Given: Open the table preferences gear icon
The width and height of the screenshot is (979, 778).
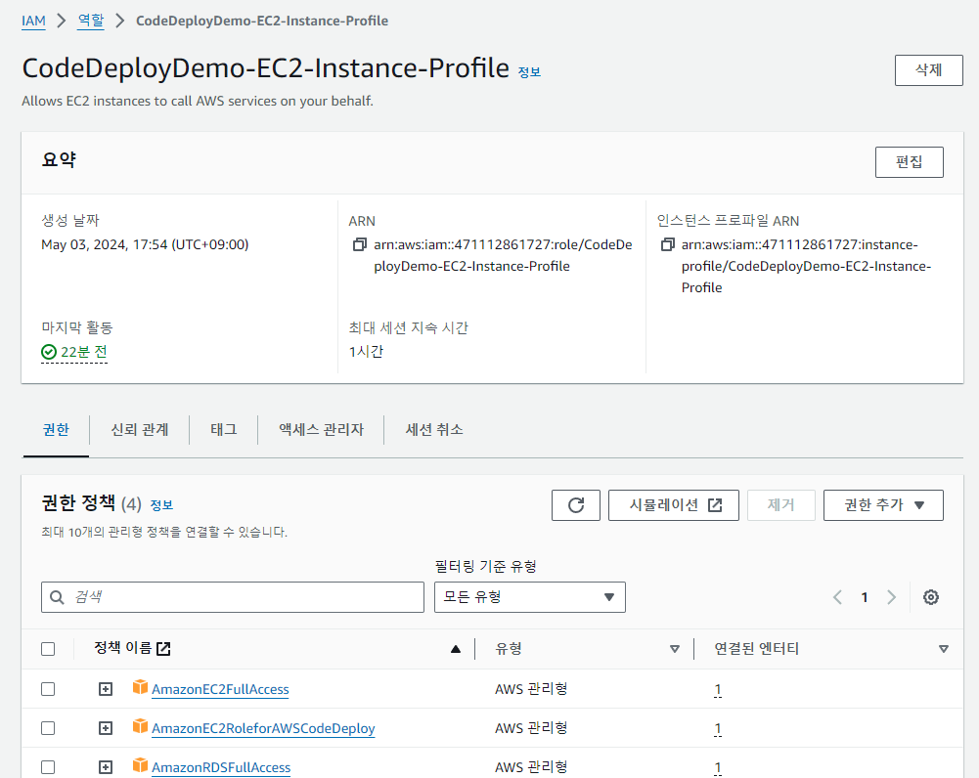Looking at the screenshot, I should tap(930, 597).
